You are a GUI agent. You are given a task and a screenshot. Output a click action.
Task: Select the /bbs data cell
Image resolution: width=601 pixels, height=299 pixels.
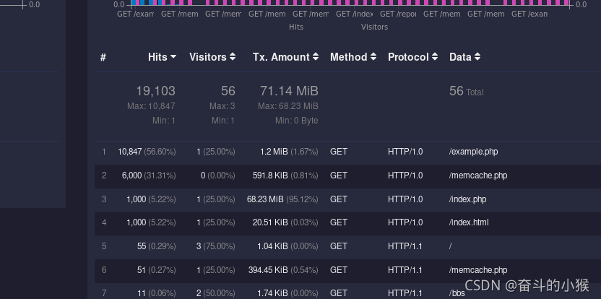457,294
